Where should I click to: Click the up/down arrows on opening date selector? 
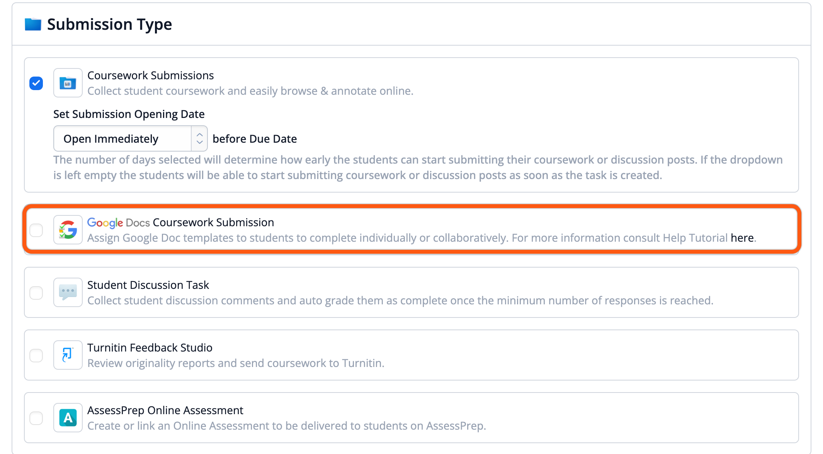coord(199,138)
